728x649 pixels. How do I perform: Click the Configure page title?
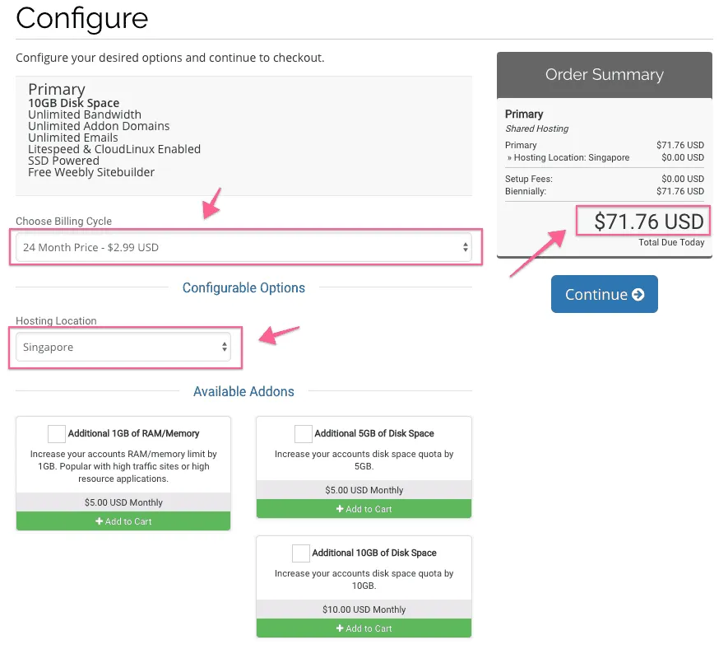82,19
